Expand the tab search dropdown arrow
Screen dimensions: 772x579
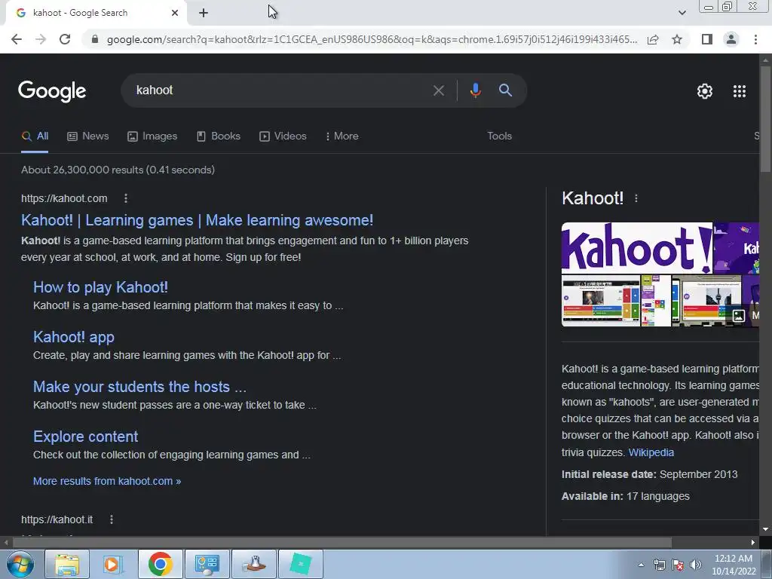682,13
